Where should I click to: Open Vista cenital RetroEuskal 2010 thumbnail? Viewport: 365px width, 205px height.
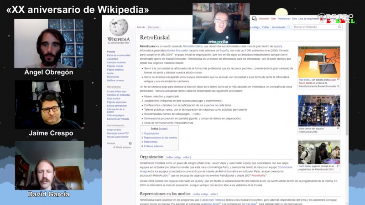coord(319,111)
